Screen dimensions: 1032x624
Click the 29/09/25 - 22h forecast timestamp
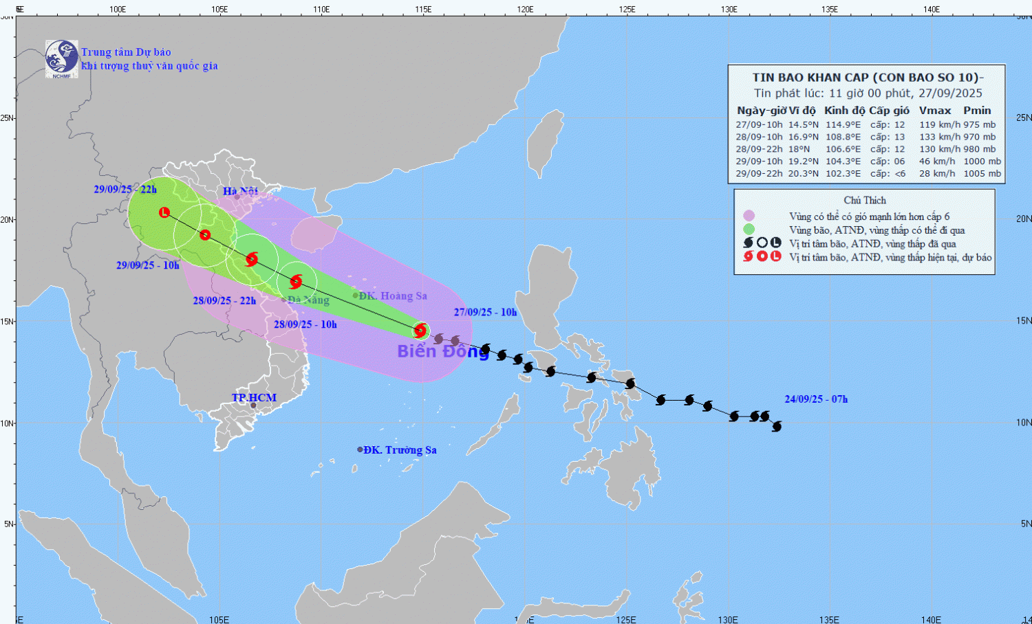[125, 189]
